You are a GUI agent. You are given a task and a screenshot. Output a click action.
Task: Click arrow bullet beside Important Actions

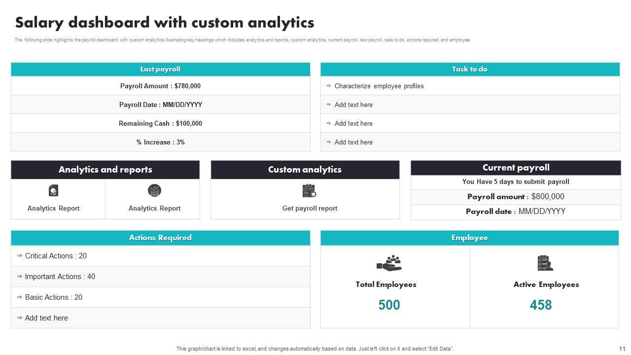(20, 277)
